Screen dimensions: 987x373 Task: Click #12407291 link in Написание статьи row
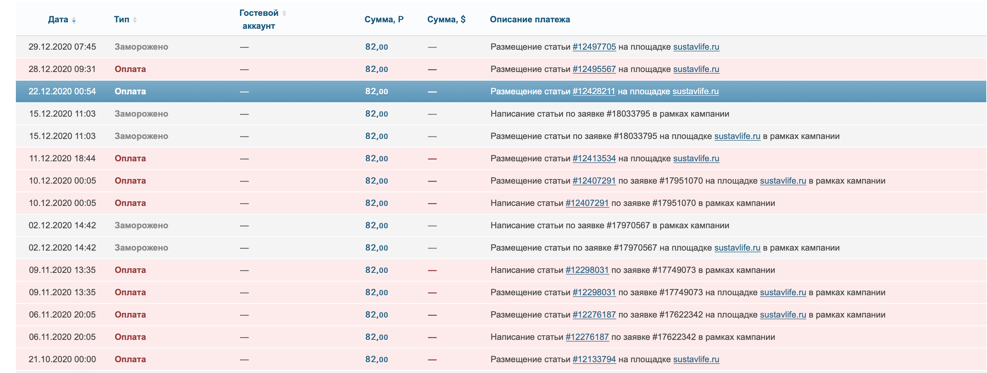pyautogui.click(x=587, y=203)
